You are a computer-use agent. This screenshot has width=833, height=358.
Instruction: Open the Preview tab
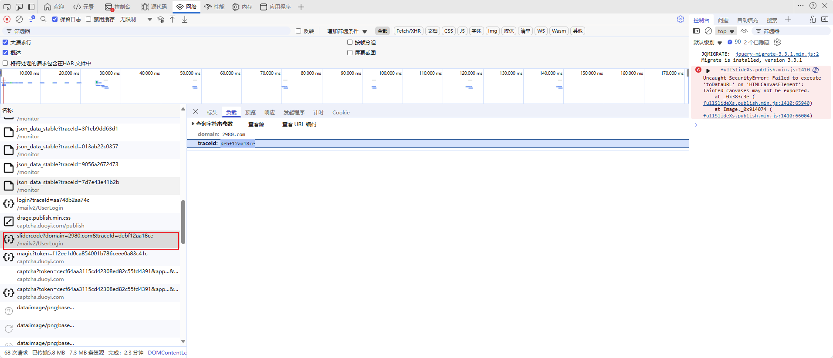251,112
